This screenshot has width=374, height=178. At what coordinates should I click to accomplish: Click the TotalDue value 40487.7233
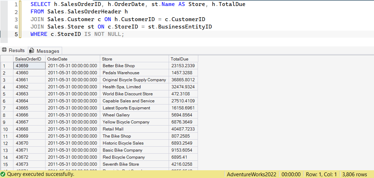(x=183, y=129)
